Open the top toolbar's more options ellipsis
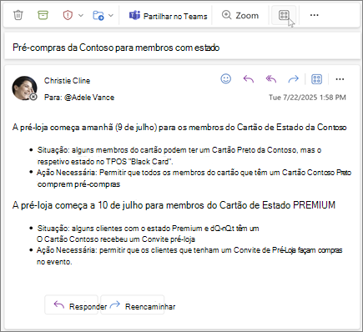 [315, 15]
